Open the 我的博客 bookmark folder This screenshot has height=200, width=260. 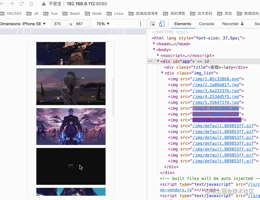(x=174, y=14)
